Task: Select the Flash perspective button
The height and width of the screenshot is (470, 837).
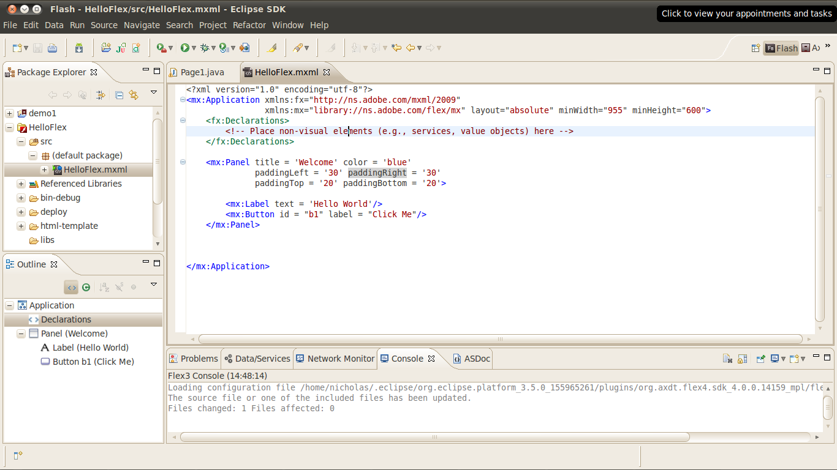Action: tap(781, 48)
